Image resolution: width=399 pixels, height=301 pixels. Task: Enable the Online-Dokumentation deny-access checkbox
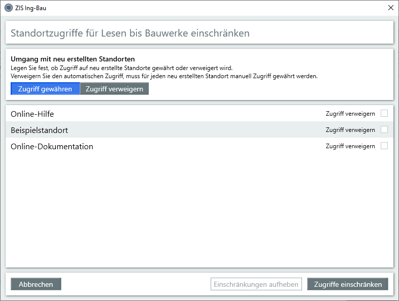coord(384,146)
